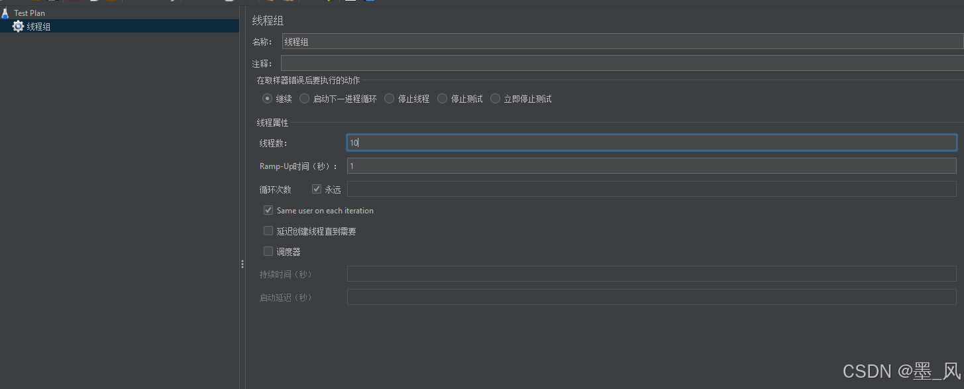Enable the 调度器 checkbox

[x=268, y=251]
